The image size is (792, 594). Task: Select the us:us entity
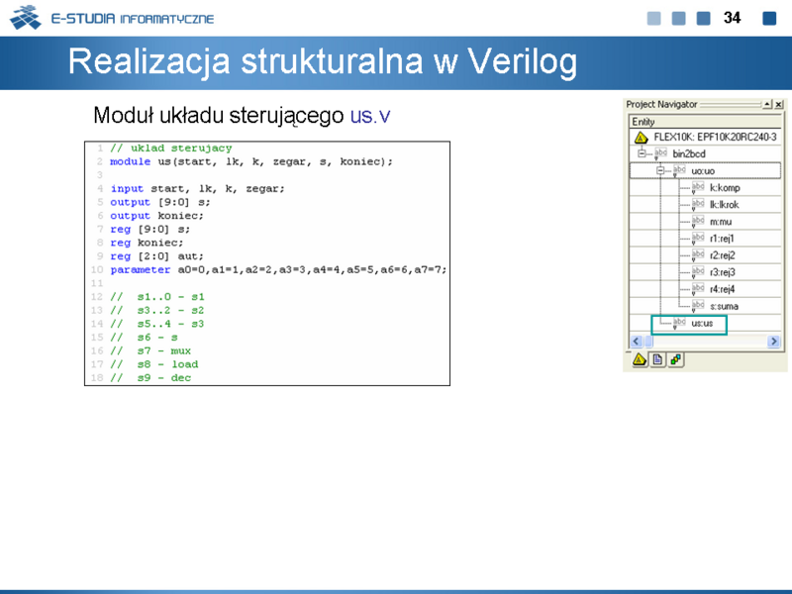(702, 324)
